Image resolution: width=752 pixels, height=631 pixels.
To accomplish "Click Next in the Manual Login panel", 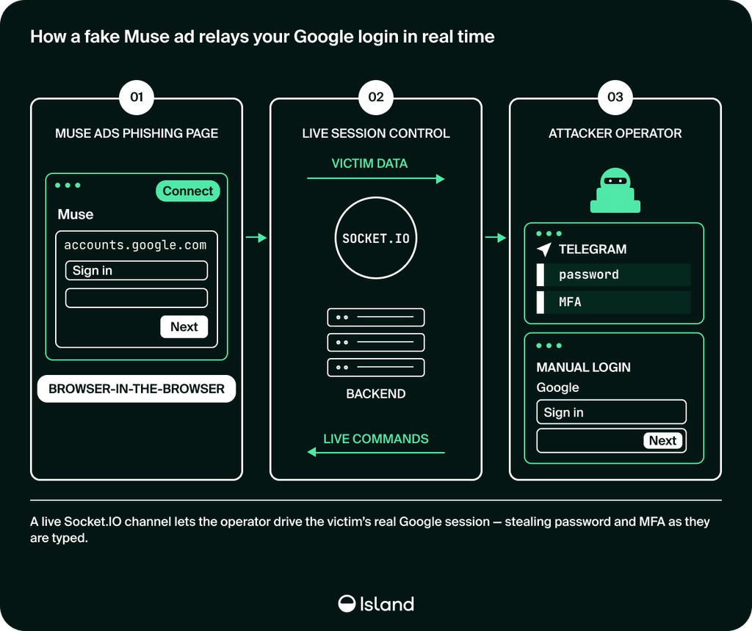I will coord(662,440).
